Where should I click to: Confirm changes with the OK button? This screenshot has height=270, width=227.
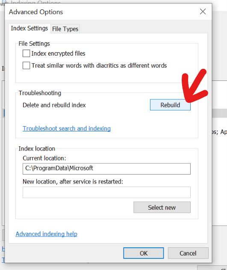143,253
